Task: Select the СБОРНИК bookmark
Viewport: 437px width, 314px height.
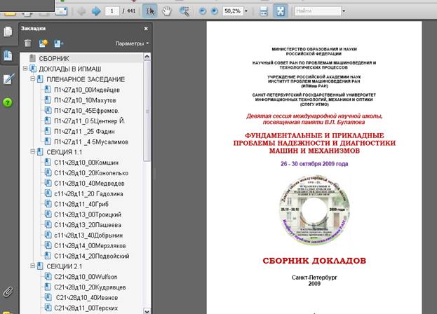Action: tap(54, 58)
